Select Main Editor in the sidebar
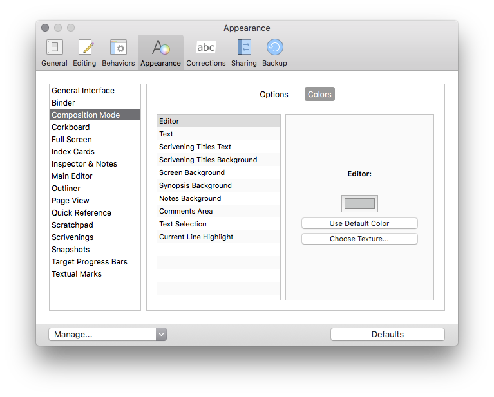This screenshot has height=397, width=494. [x=95, y=176]
